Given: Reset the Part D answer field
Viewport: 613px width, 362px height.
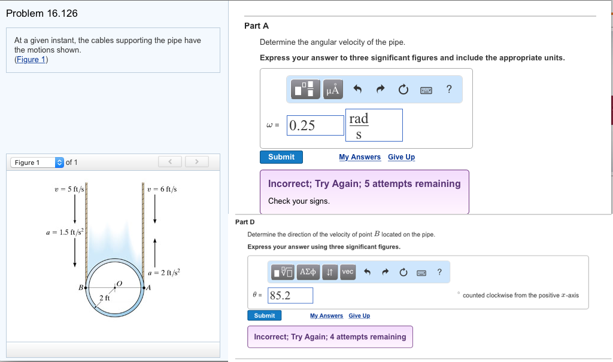Looking at the screenshot, I should coord(403,272).
